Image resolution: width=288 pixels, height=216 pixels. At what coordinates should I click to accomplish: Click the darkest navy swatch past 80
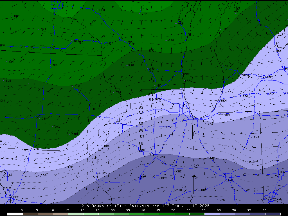(x=273, y=214)
